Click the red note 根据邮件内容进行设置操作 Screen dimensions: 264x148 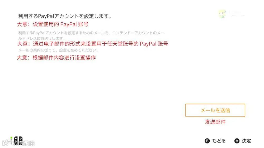56,58
